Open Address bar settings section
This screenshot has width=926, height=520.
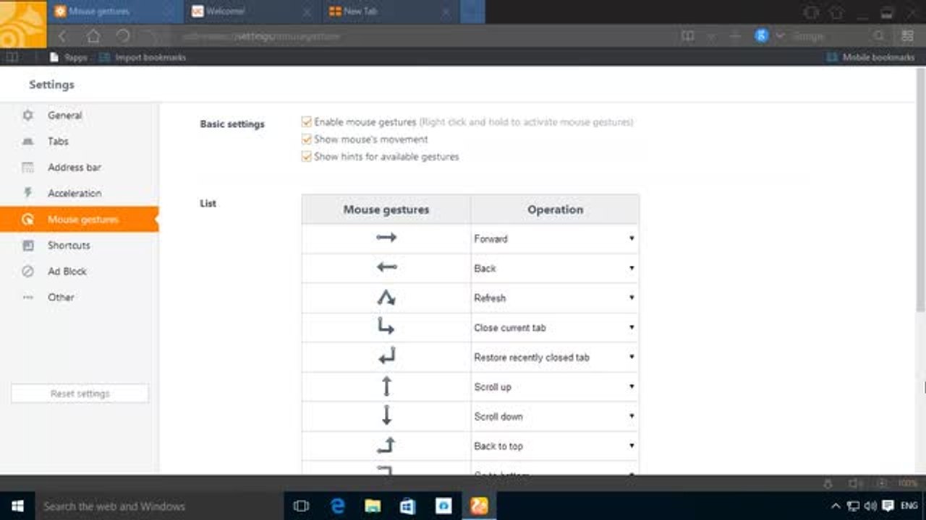79,168
